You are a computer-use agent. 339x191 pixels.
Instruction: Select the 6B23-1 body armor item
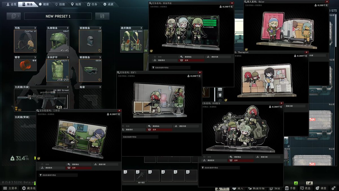pos(58,70)
